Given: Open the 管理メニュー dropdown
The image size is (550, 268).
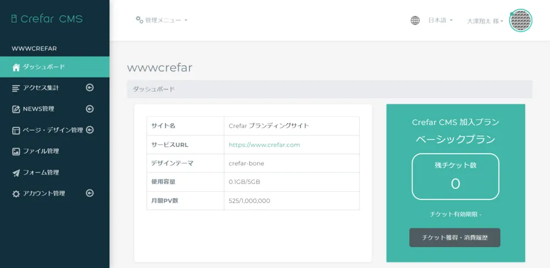Looking at the screenshot, I should [x=162, y=20].
